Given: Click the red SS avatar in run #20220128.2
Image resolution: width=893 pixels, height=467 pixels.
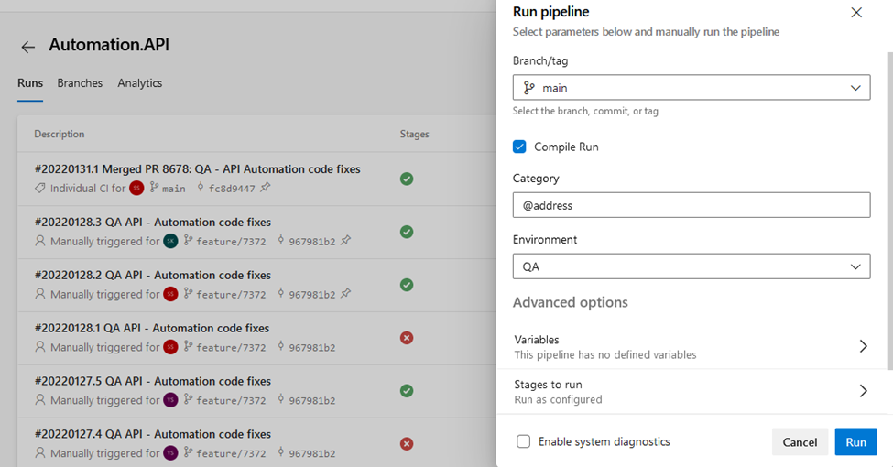Looking at the screenshot, I should (171, 294).
